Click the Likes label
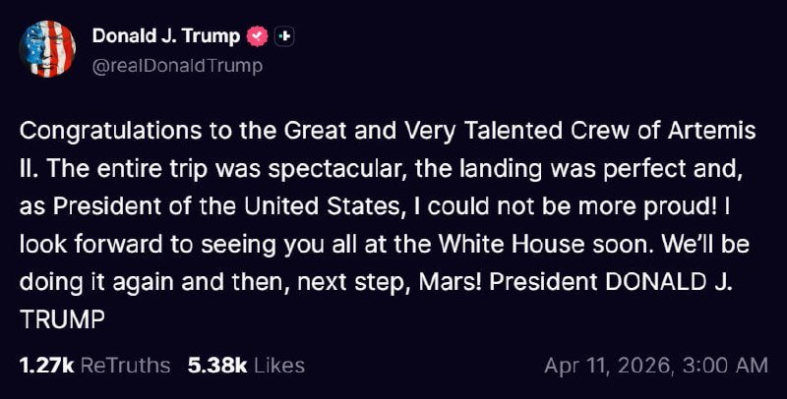Screen dimensions: 787x399 pyautogui.click(x=279, y=366)
